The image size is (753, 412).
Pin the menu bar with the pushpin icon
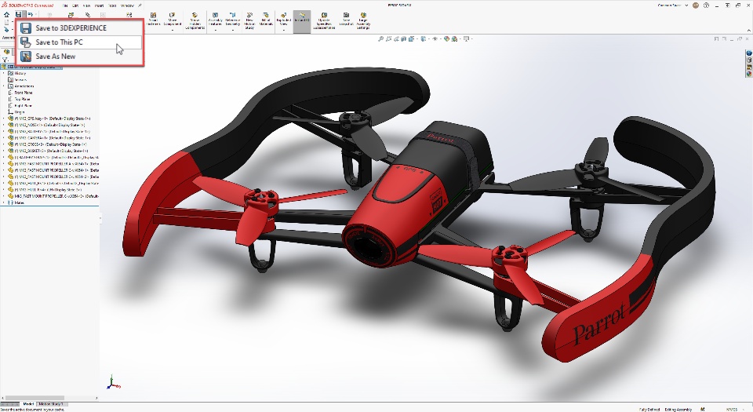[x=140, y=5]
